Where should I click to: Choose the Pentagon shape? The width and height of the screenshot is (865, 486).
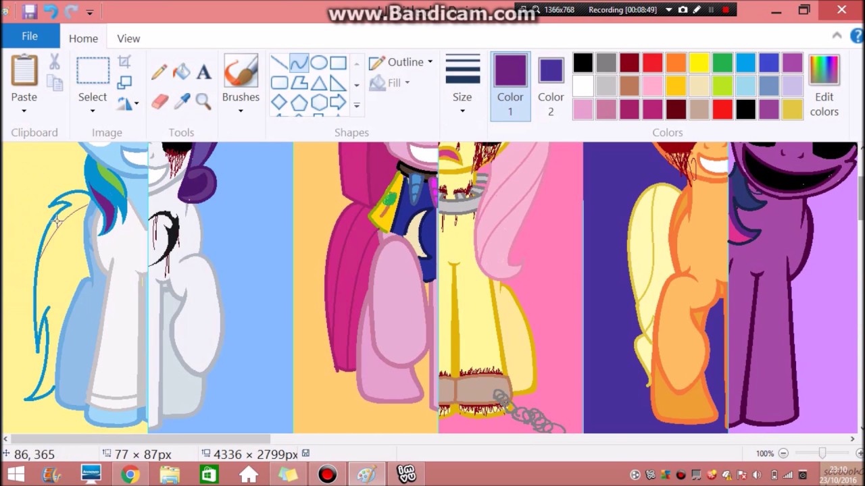299,103
